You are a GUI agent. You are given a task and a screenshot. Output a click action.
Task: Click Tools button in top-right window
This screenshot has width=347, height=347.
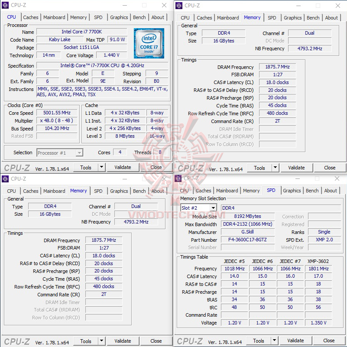(x=259, y=168)
